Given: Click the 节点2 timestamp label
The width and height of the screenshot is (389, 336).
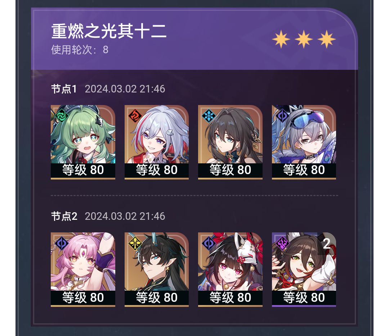Looking at the screenshot, I should (x=125, y=216).
